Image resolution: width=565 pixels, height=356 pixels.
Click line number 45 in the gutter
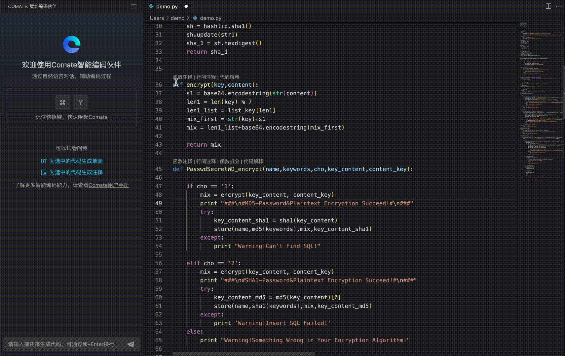point(159,169)
